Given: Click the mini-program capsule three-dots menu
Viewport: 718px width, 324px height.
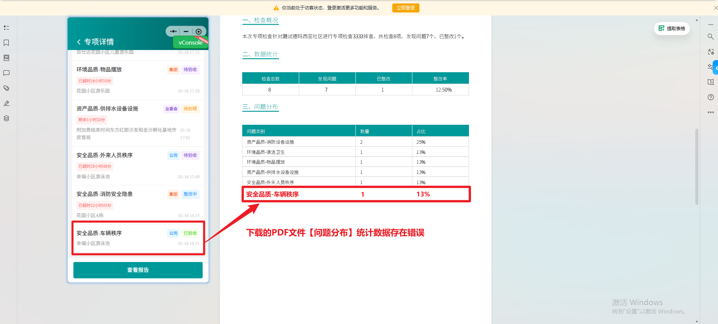Looking at the screenshot, I should (x=173, y=31).
